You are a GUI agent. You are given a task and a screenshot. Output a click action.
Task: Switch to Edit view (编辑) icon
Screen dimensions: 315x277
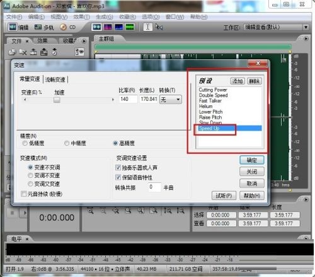(13, 27)
